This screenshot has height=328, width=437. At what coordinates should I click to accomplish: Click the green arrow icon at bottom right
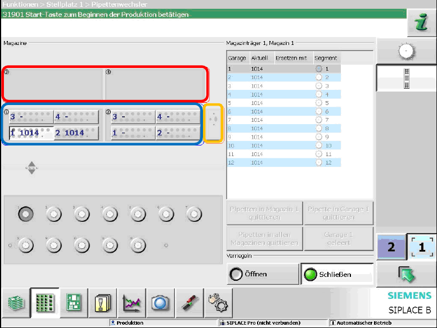pos(406,275)
